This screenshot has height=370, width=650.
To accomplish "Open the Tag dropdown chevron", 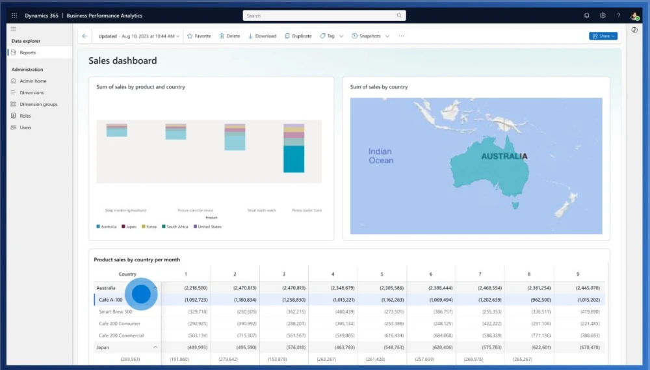I will point(341,36).
